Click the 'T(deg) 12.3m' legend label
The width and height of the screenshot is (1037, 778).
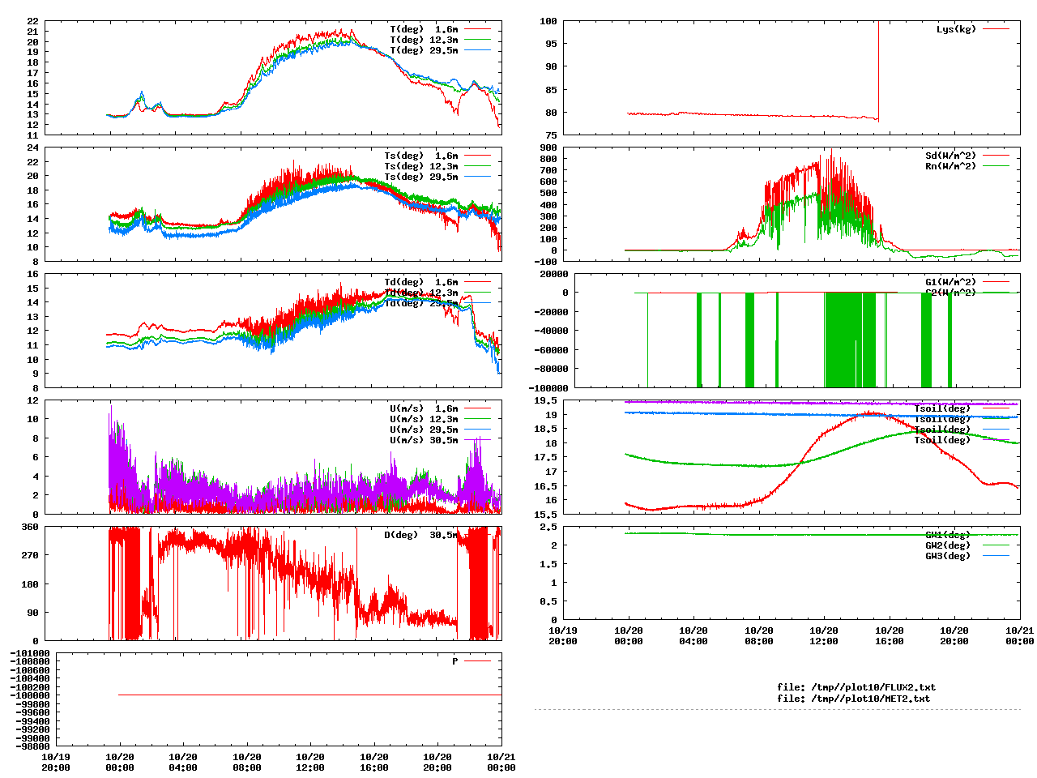(424, 40)
